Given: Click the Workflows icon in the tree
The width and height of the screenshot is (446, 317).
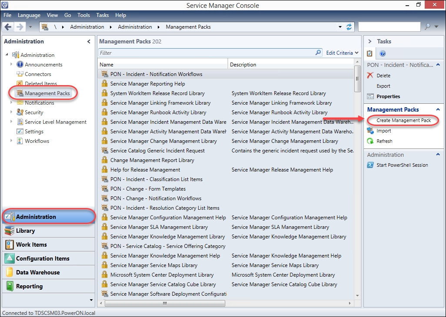Looking at the screenshot, I should (20, 141).
